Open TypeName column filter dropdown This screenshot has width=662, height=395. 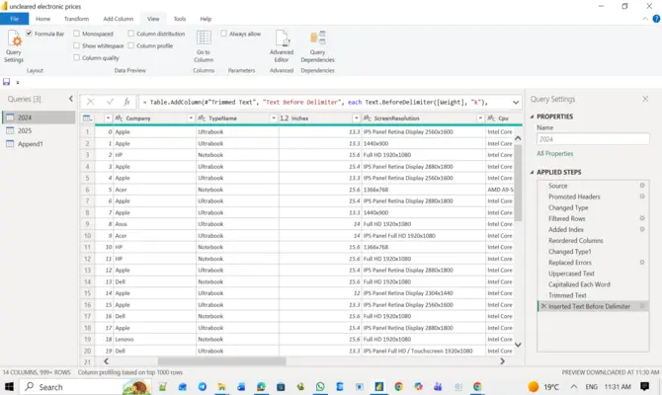coord(274,118)
